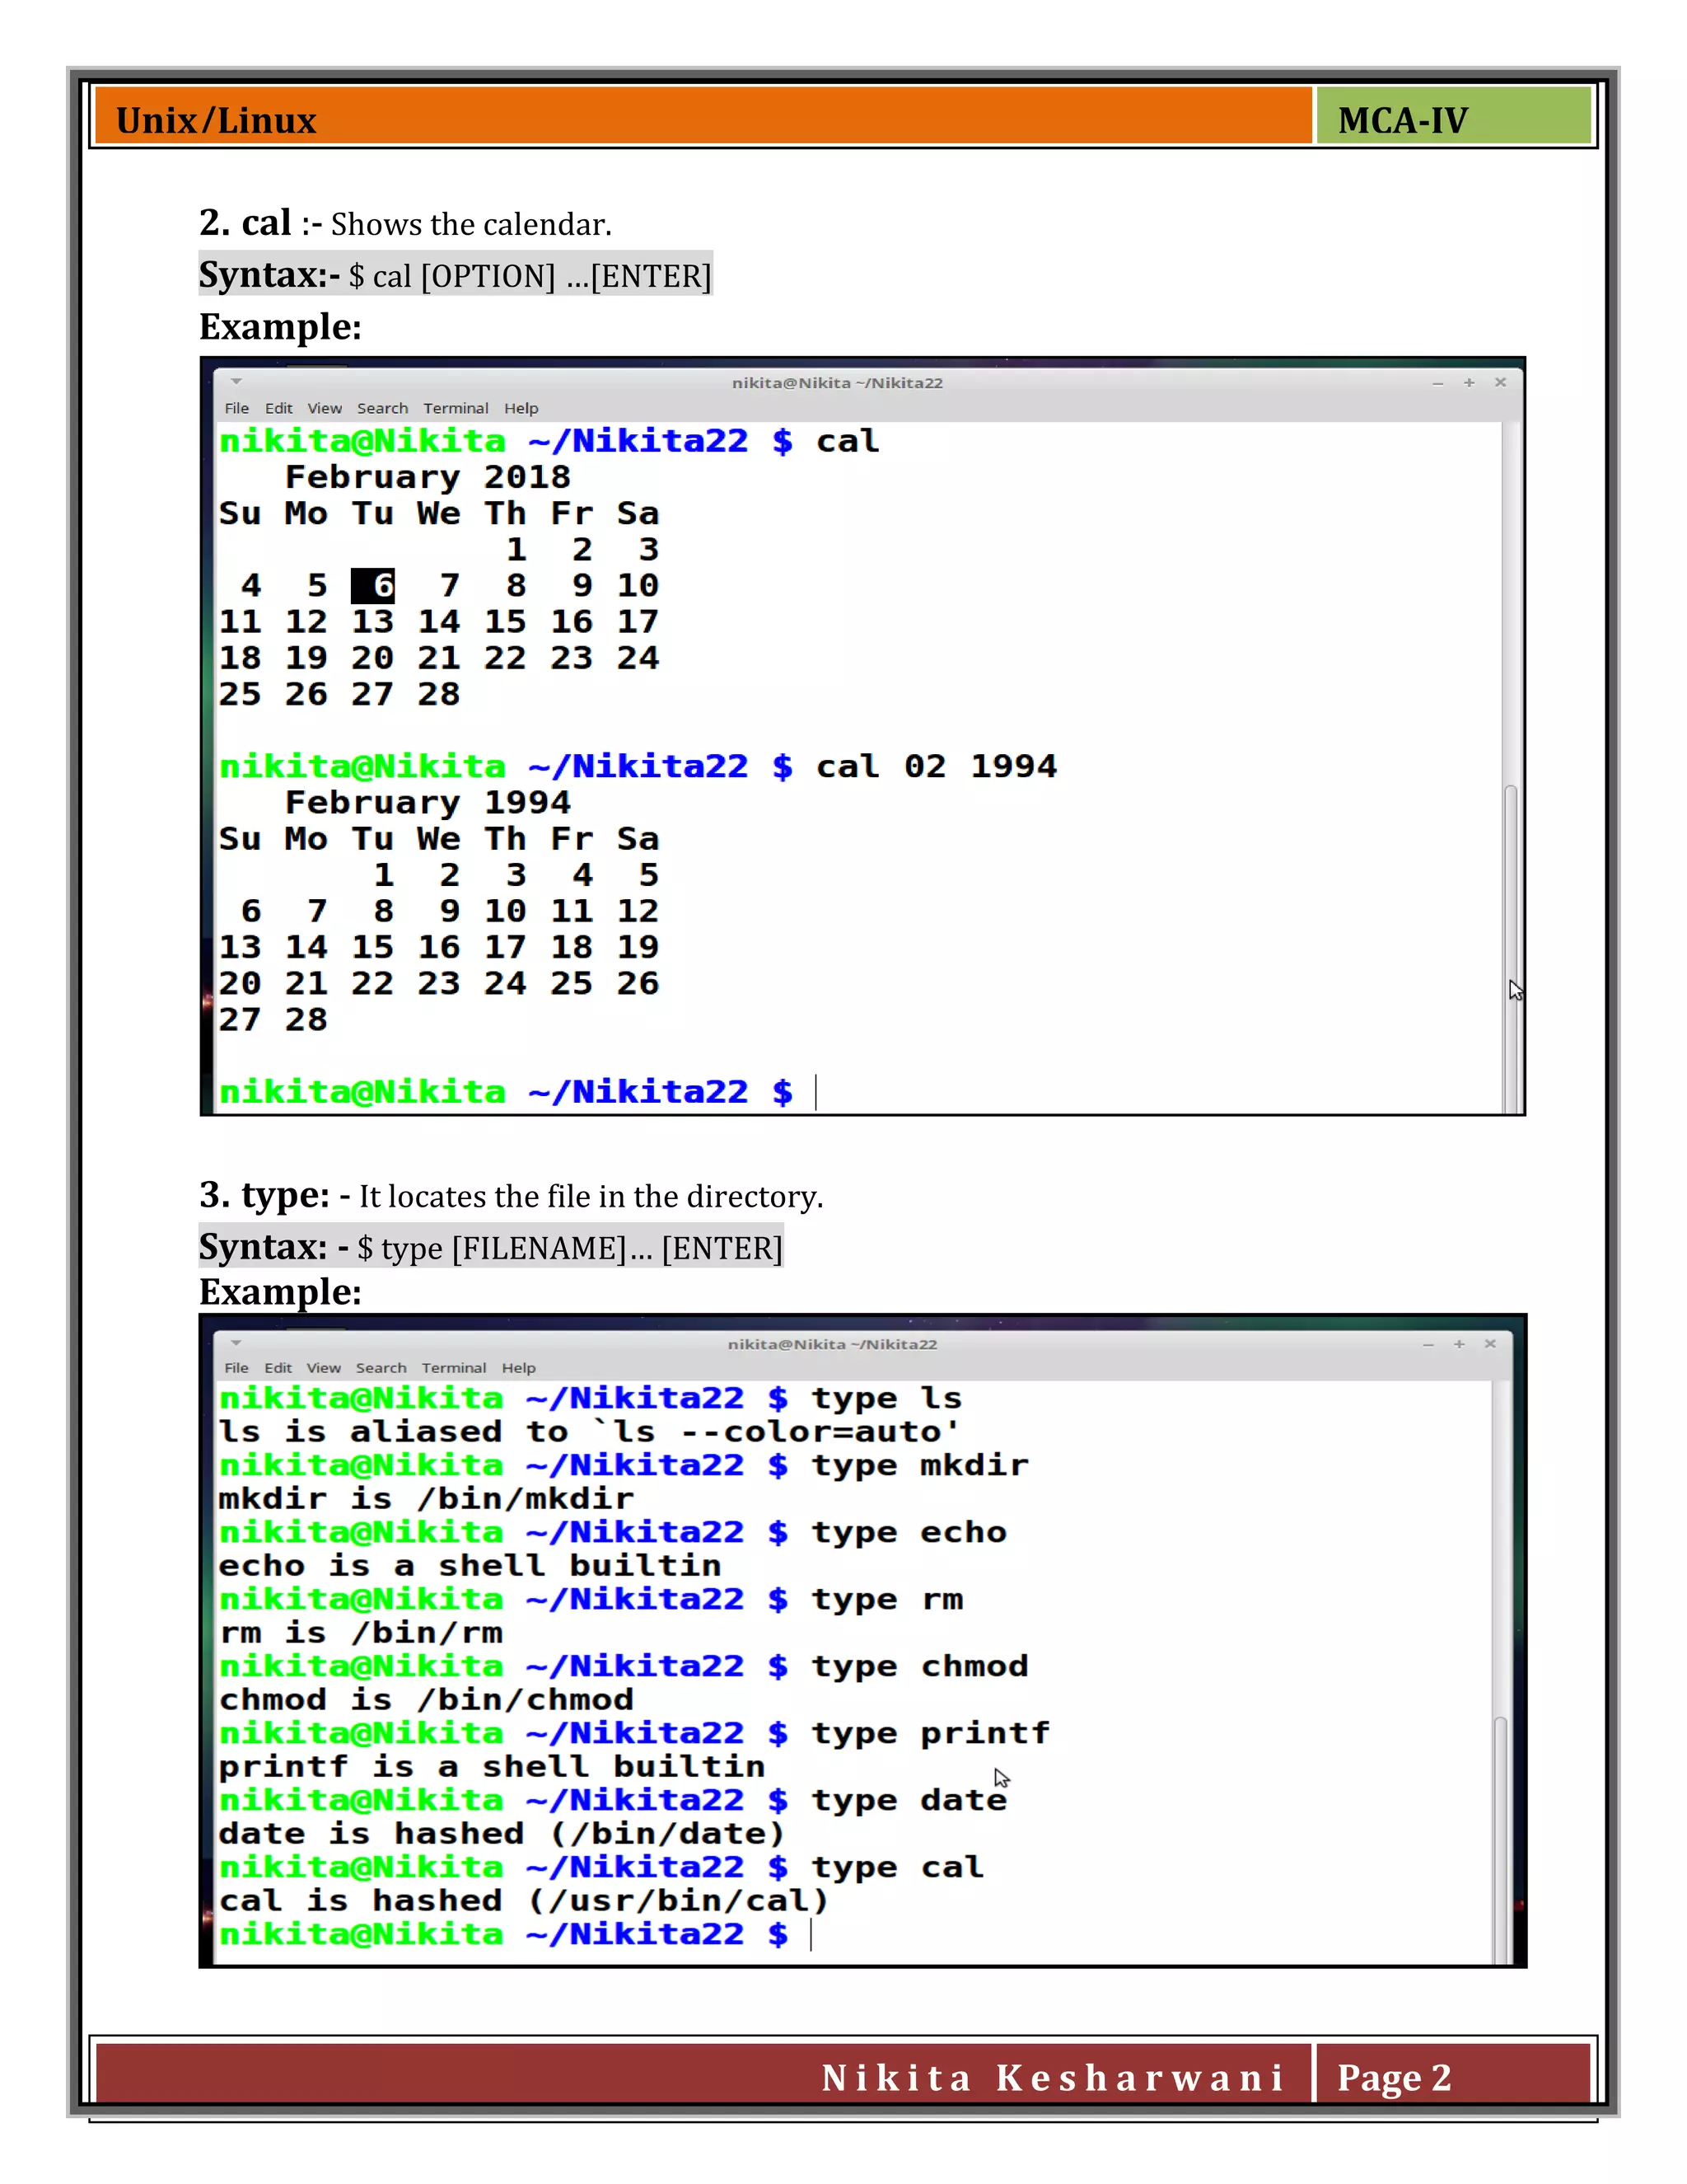Close the cal terminal window
Viewport: 1687px width, 2184px height.
pos(1500,382)
